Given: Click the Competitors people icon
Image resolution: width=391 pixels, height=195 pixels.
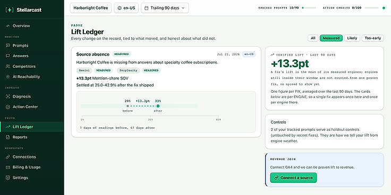Looking at the screenshot, I should coord(8,66).
